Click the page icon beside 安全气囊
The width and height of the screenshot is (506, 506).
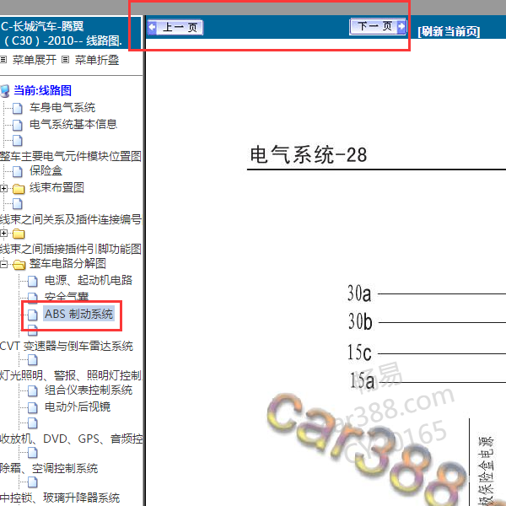33,297
